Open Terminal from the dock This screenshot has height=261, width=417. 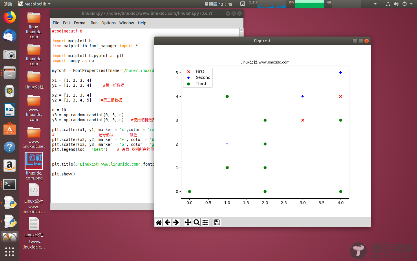click(10, 184)
